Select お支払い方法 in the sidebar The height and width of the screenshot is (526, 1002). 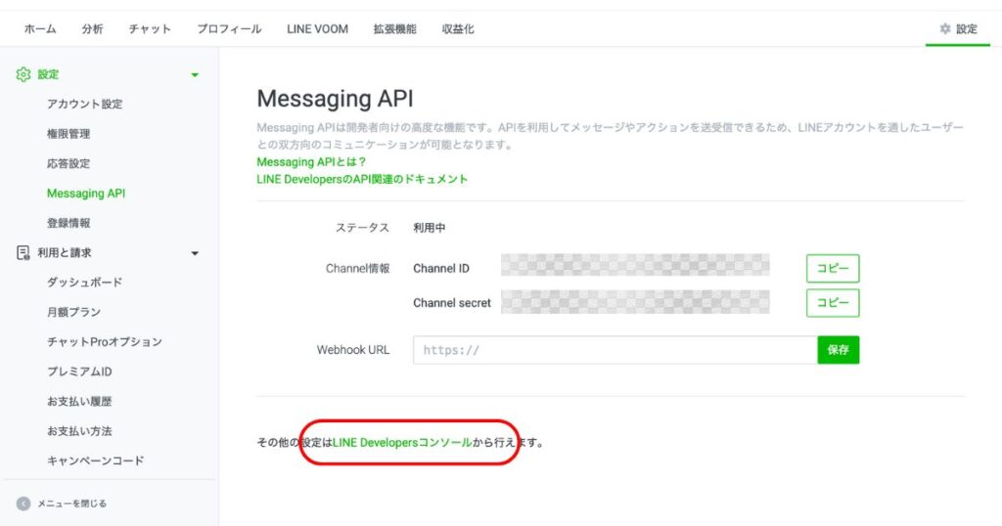point(79,431)
